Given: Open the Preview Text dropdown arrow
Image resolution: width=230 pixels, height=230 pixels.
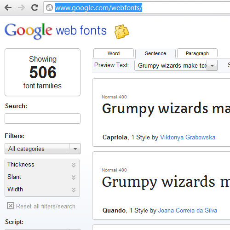Looking at the screenshot, I should 212,66.
